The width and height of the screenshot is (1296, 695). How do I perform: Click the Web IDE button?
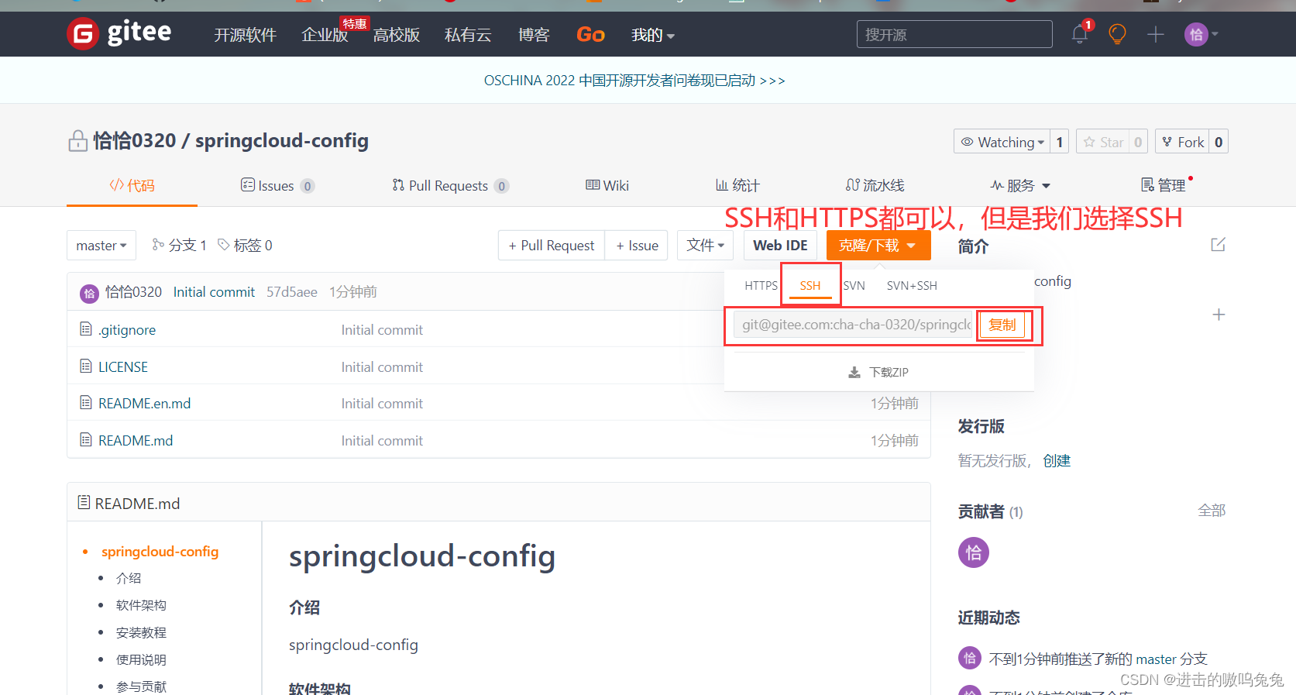pyautogui.click(x=780, y=245)
